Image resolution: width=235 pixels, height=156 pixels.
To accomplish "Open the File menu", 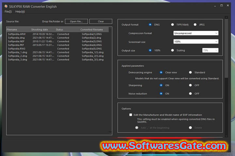I will [x=8, y=11].
